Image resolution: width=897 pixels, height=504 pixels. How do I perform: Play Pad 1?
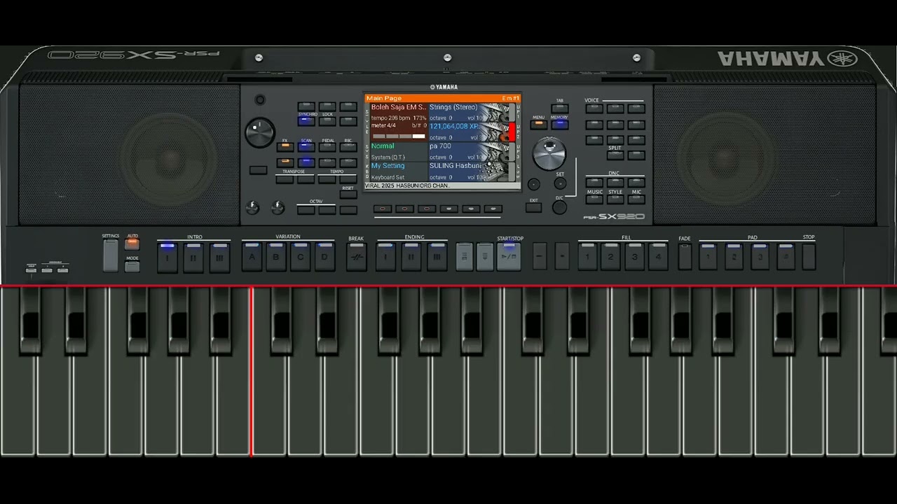point(708,256)
